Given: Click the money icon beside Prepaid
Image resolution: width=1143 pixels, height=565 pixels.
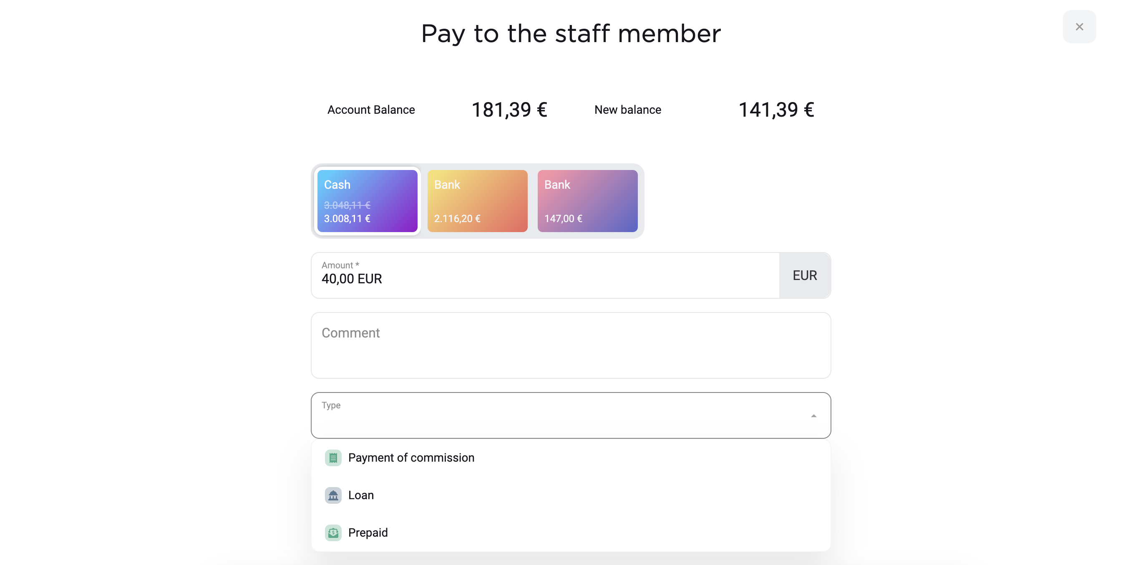Looking at the screenshot, I should (333, 532).
